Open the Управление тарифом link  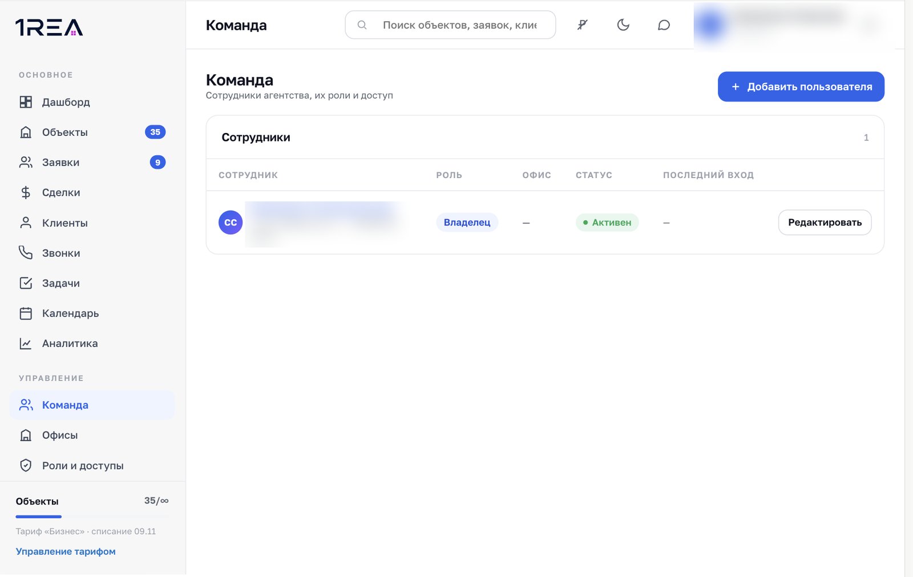point(66,551)
